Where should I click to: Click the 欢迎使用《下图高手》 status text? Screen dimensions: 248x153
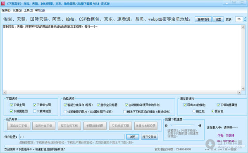point(34,149)
